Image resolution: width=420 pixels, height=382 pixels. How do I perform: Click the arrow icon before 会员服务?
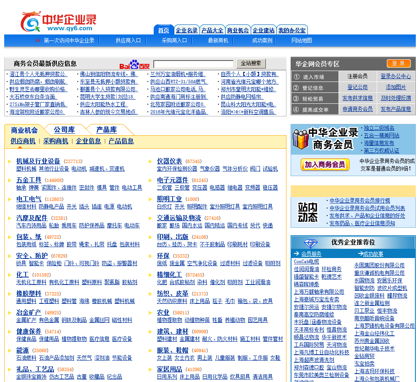(x=296, y=253)
